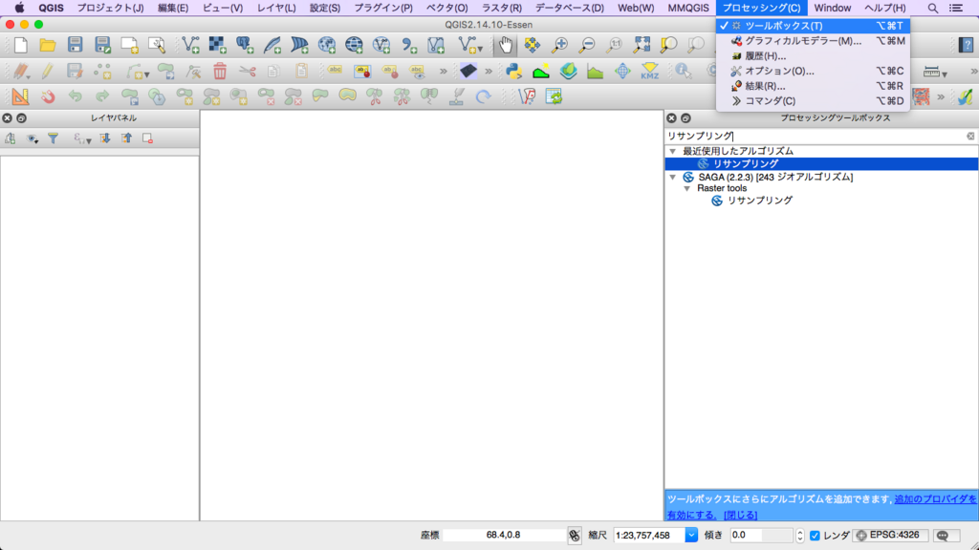The image size is (979, 550).
Task: Click the Add SpatiaLite Layer feather icon
Action: (x=272, y=45)
